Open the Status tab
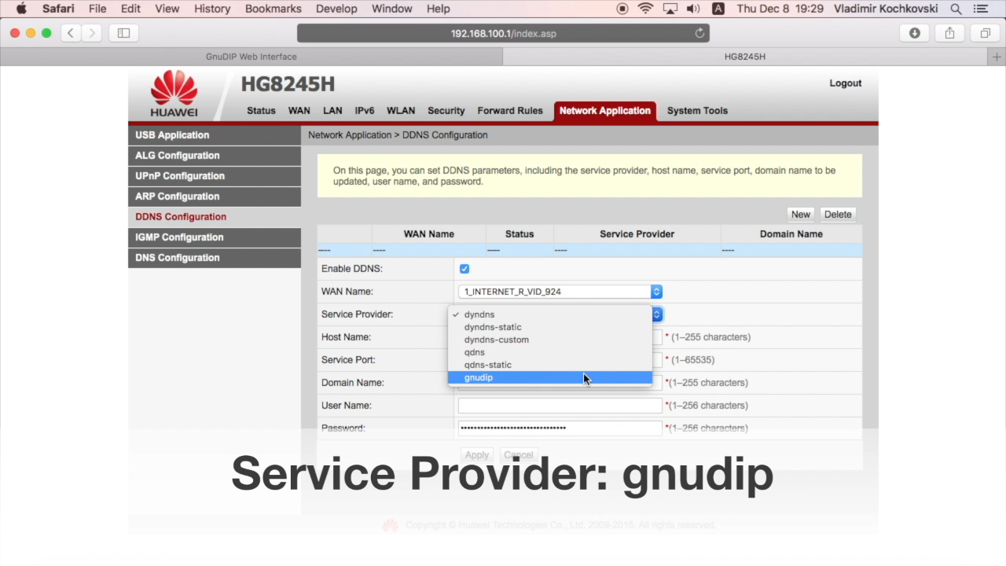 [x=261, y=111]
